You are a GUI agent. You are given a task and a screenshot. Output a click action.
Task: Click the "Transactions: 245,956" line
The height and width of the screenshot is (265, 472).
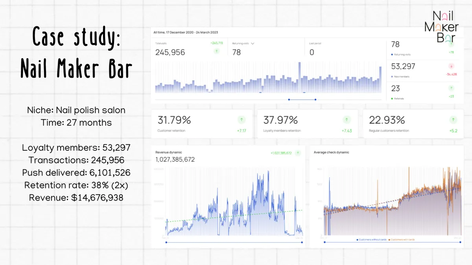pyautogui.click(x=76, y=160)
